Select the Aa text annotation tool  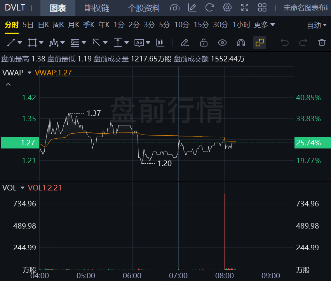(x=139, y=43)
